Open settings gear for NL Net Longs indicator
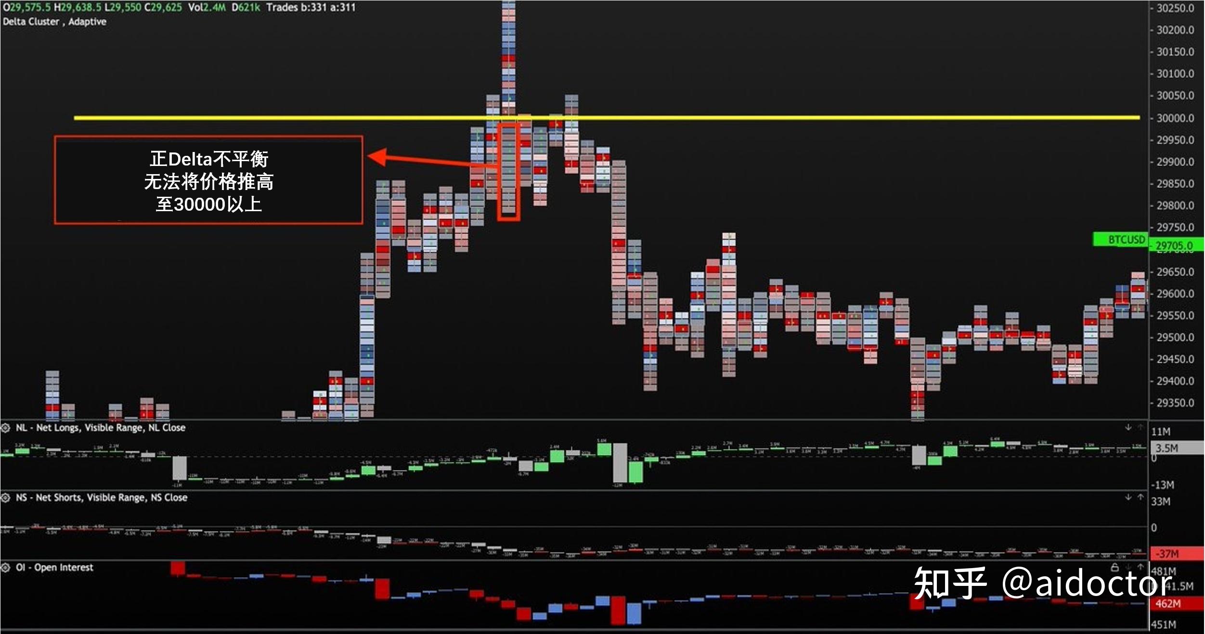 (6, 428)
